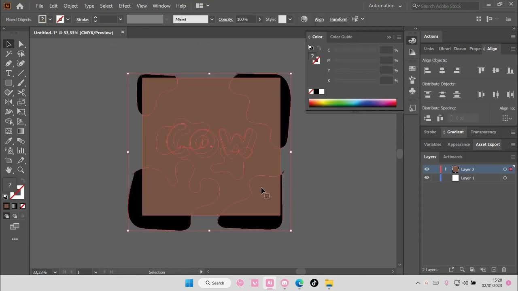Open graphic Style dropdown arrow

coord(290,19)
